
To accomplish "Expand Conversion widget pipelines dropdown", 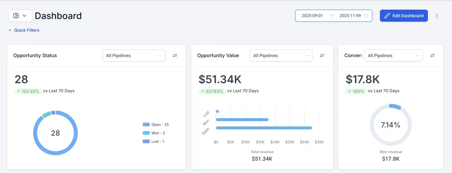I will (393, 55).
